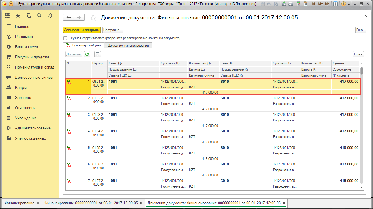Open the top-right Ещё dropdown menu

click(x=360, y=30)
